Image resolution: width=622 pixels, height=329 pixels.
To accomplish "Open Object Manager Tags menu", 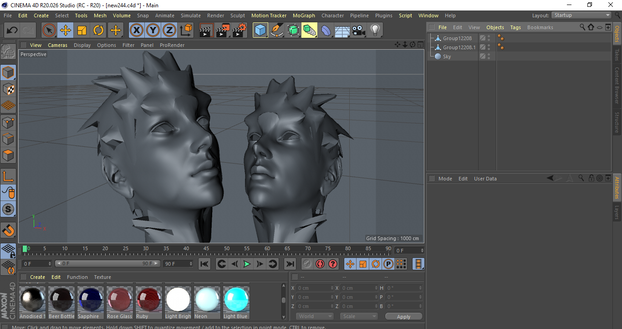I will [x=515, y=27].
